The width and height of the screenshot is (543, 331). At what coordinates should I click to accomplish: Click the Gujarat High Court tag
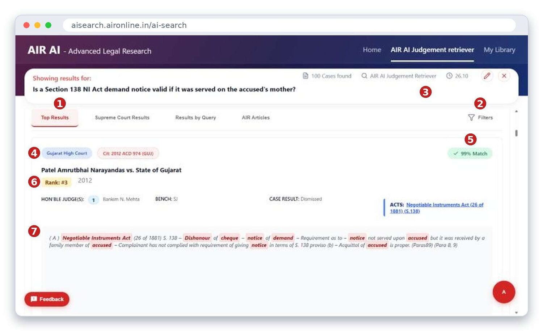pos(67,153)
